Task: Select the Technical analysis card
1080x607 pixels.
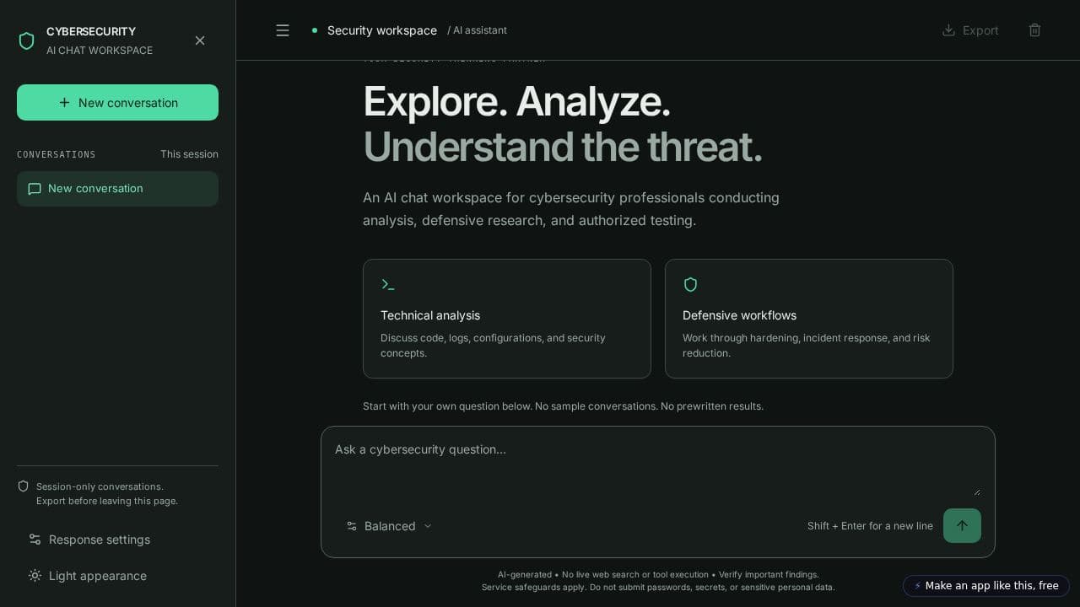Action: [507, 319]
